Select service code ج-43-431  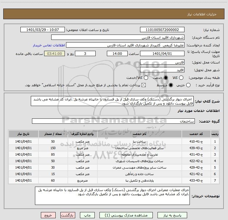click(196, 154)
